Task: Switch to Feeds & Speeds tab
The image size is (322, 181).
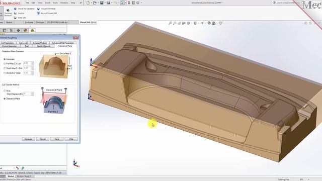Action: click(44, 46)
